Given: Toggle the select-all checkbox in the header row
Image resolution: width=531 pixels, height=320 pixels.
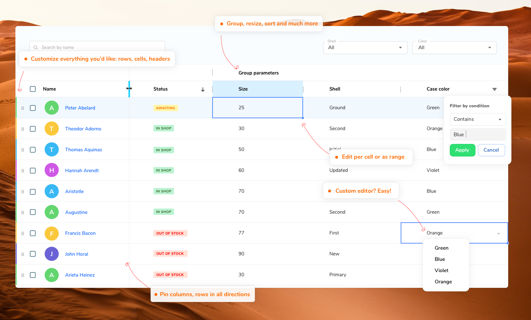Looking at the screenshot, I should [33, 89].
